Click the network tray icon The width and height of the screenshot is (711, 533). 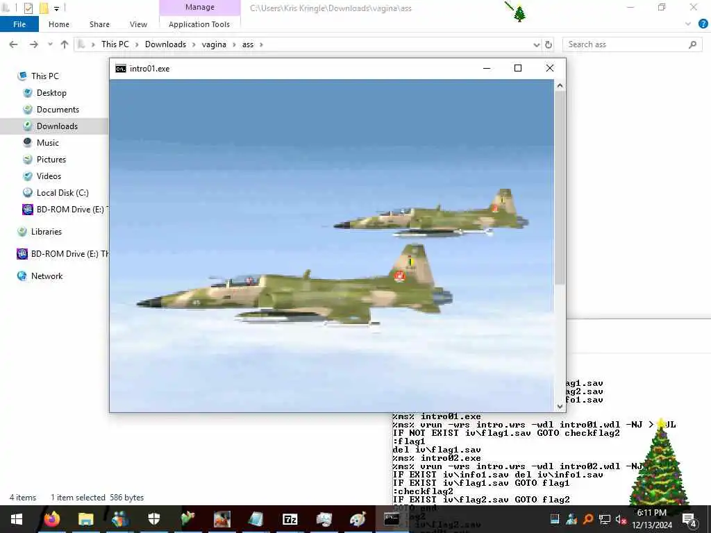pos(605,519)
